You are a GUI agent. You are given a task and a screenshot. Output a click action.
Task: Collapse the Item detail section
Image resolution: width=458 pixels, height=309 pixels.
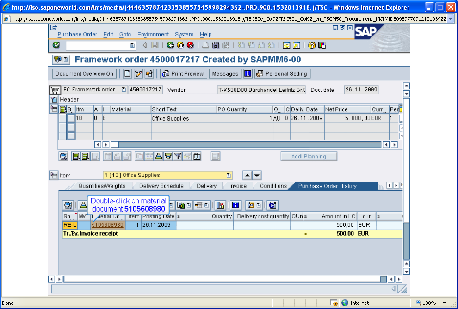pos(54,176)
